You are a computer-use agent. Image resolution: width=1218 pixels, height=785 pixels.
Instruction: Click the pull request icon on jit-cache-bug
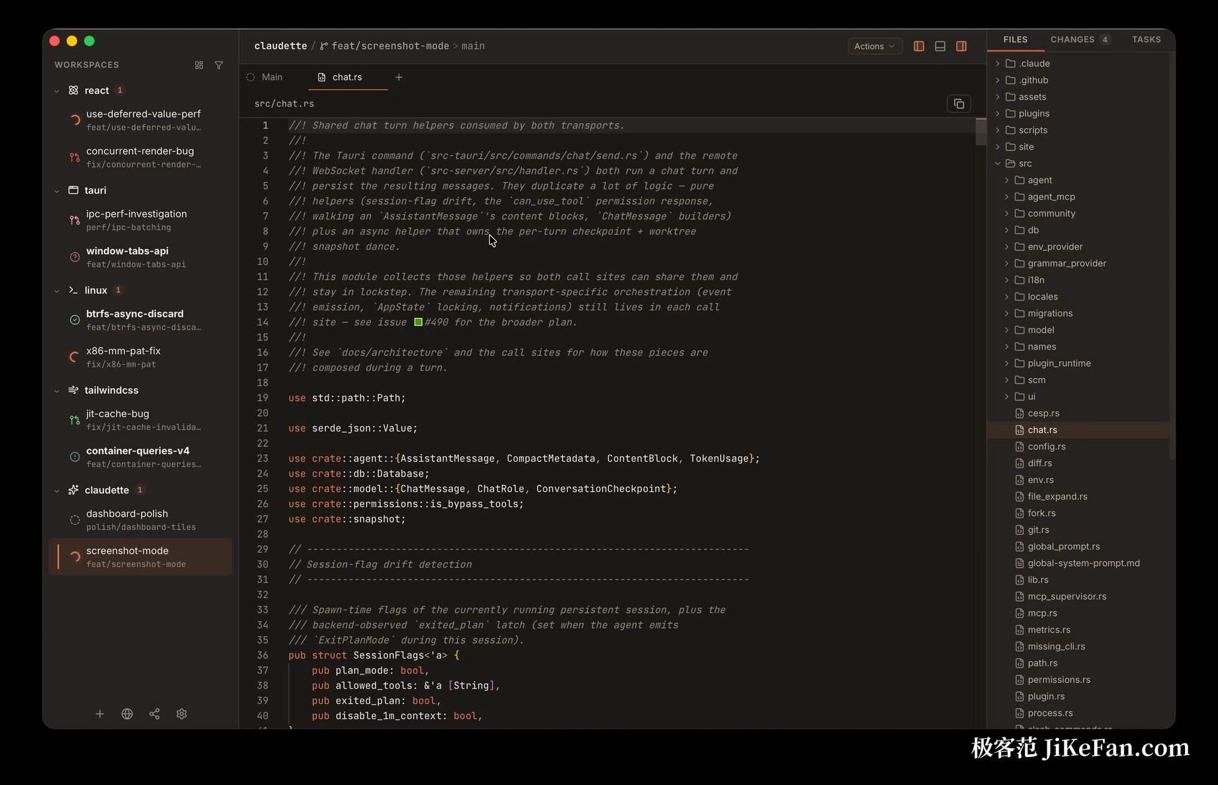click(75, 420)
